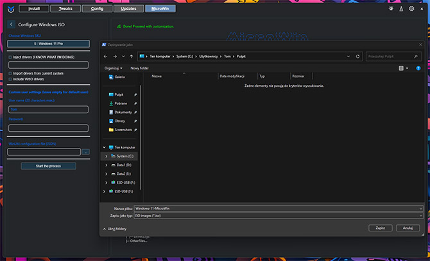Expand System (C:) tree node

(107, 156)
